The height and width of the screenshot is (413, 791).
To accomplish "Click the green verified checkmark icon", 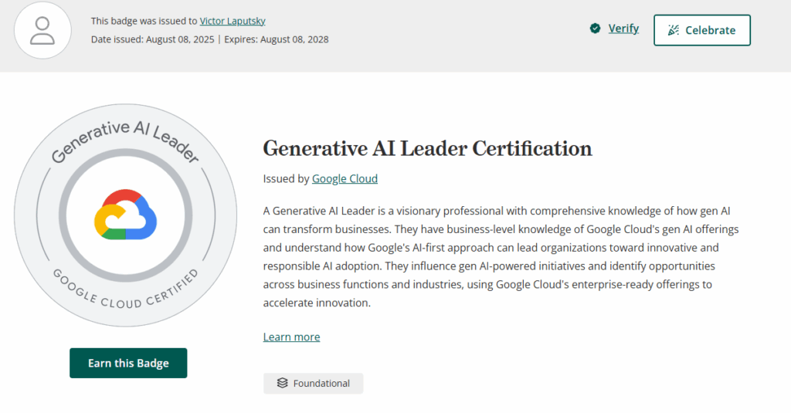I will click(596, 29).
